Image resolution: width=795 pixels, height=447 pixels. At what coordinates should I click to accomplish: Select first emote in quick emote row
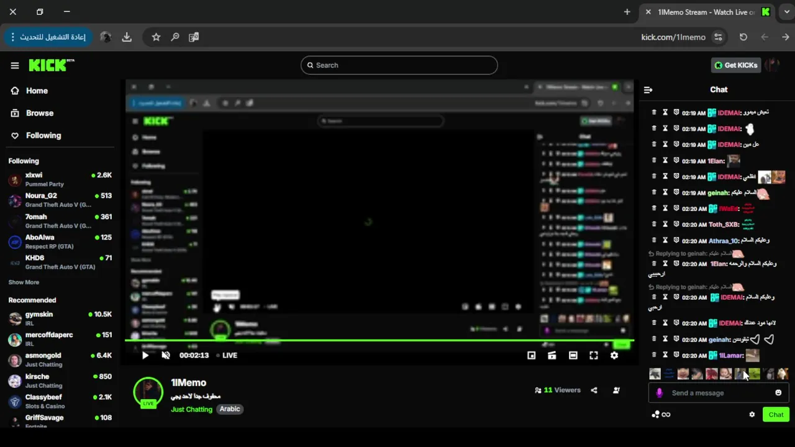click(x=655, y=374)
